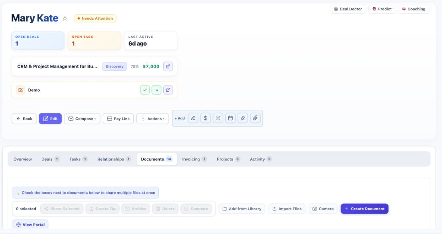Click the + Add label
The image size is (442, 234).
[180, 118]
